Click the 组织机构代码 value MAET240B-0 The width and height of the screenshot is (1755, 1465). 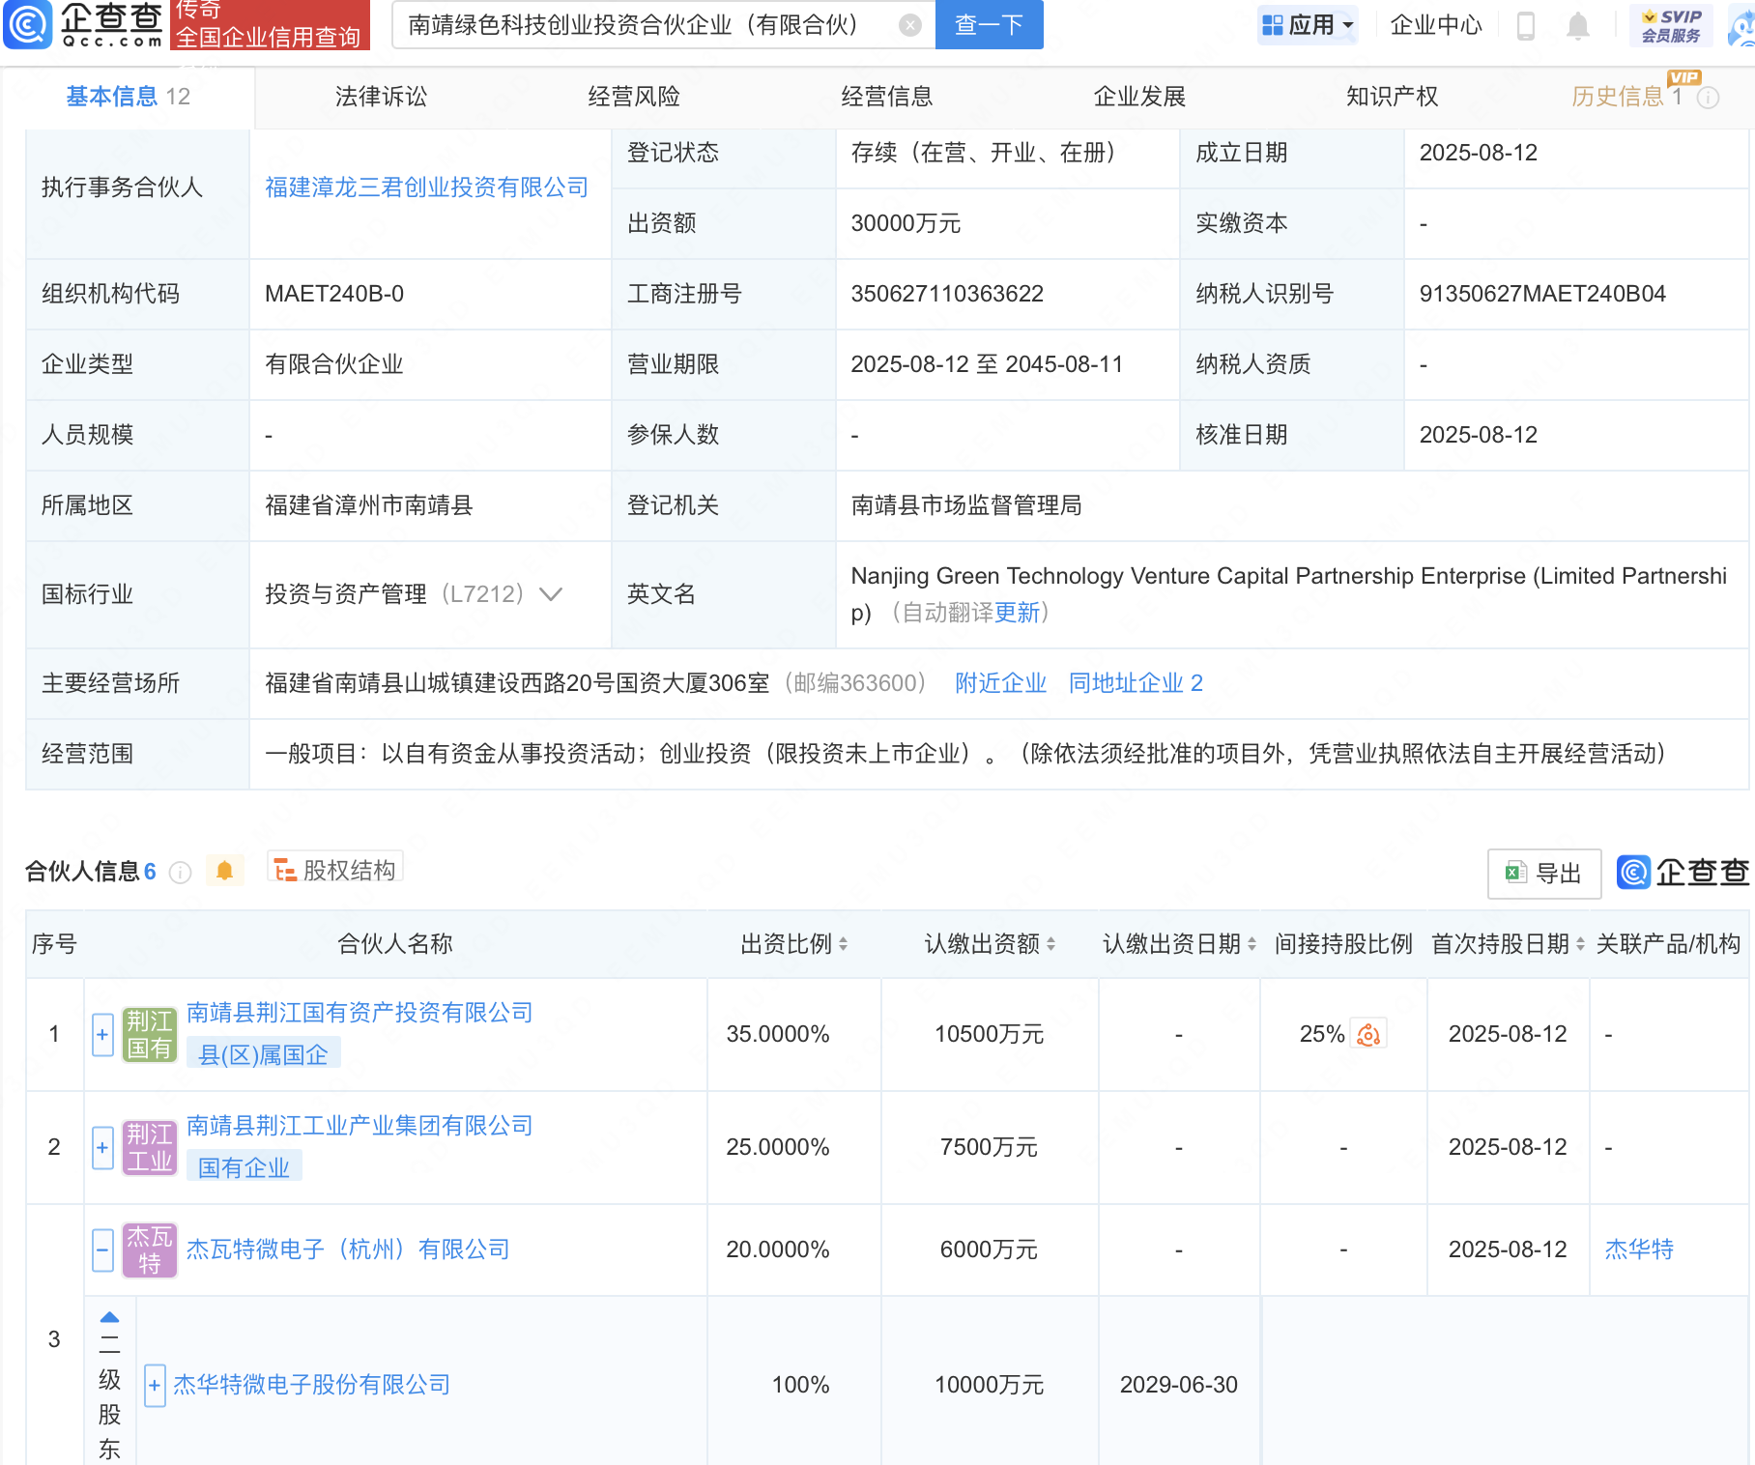click(x=334, y=294)
